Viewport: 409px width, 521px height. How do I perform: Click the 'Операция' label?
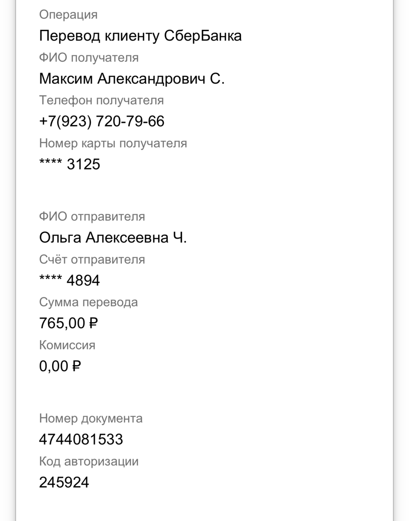[68, 15]
